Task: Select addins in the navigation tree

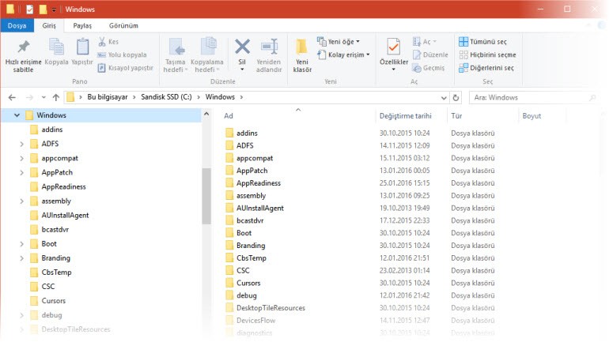Action: pyautogui.click(x=52, y=130)
